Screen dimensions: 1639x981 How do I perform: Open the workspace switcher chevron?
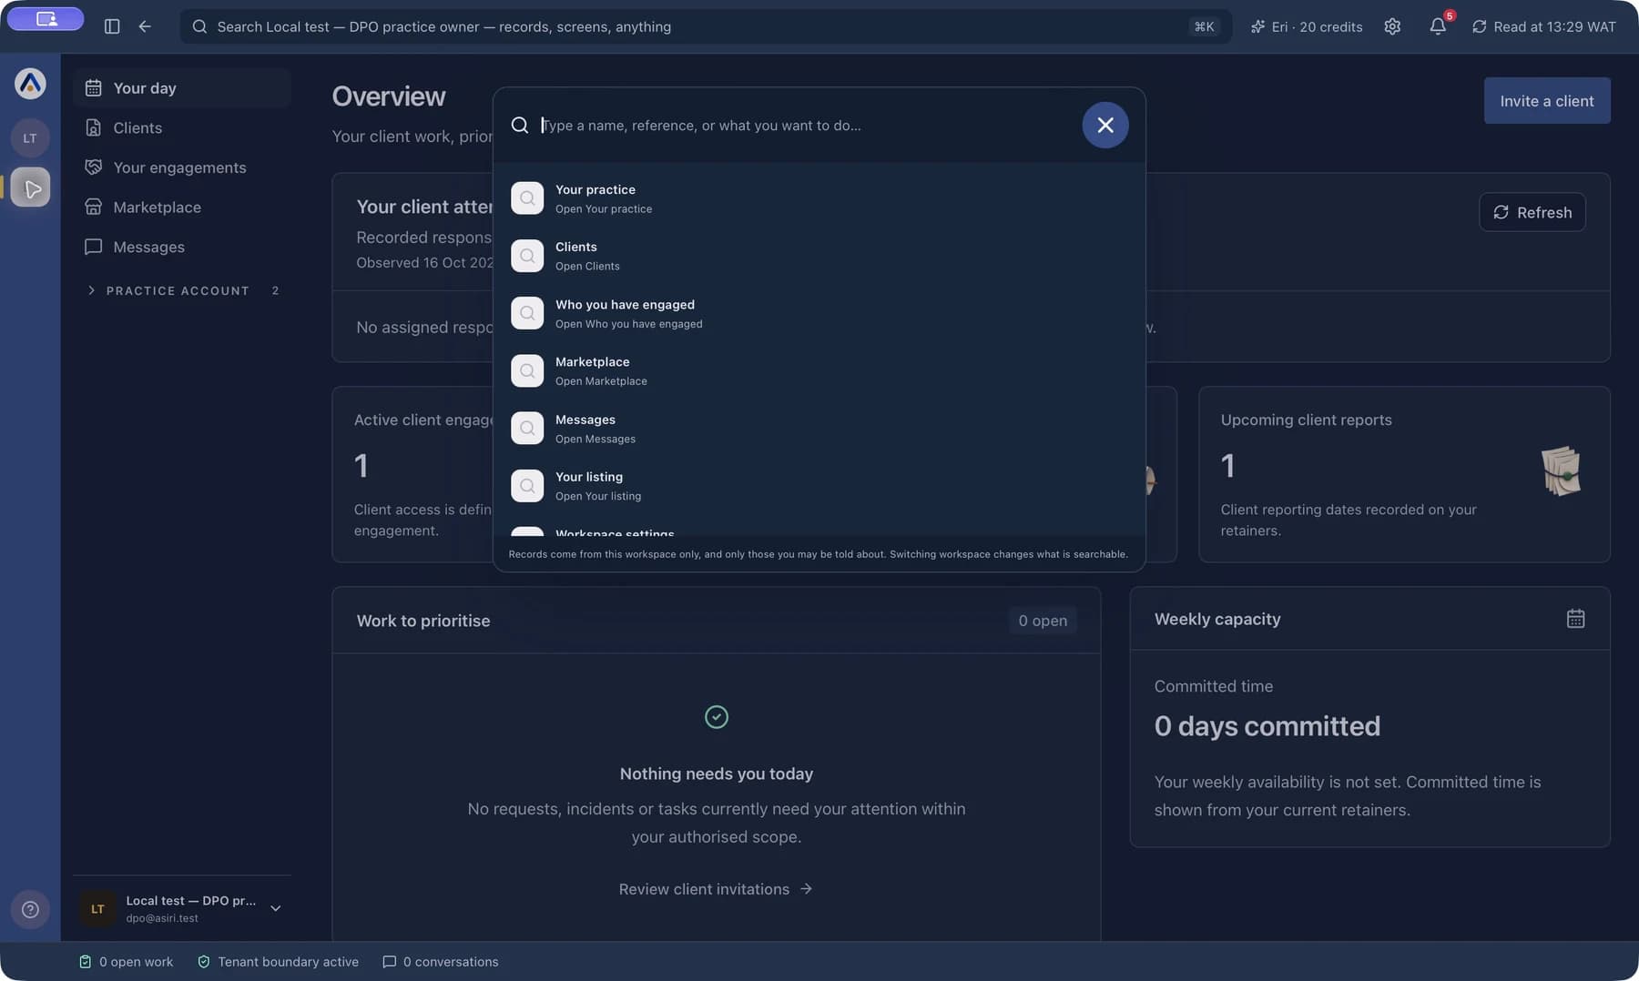tap(275, 908)
